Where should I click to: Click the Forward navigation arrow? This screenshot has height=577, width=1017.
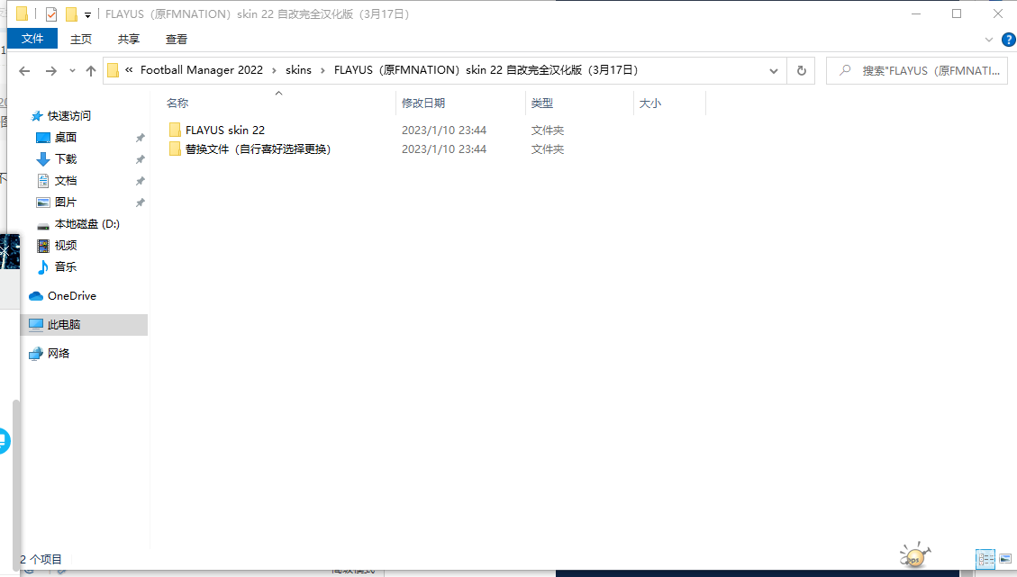(51, 71)
